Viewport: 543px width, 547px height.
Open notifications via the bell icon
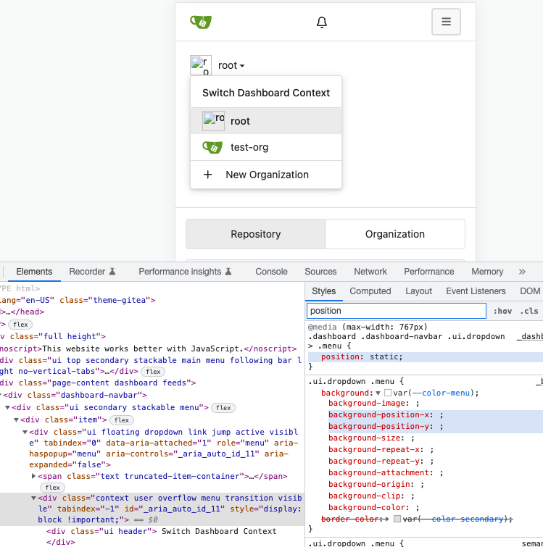point(322,22)
